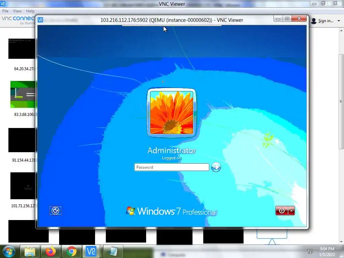Close the QEMU instance session window
The height and width of the screenshot is (258, 344).
299,19
